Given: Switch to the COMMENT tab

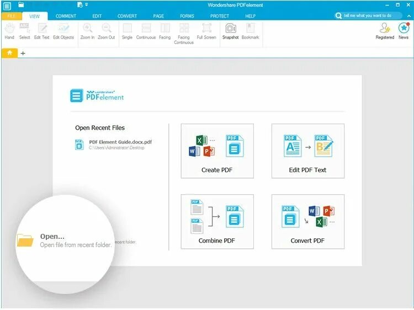Looking at the screenshot, I should [66, 16].
